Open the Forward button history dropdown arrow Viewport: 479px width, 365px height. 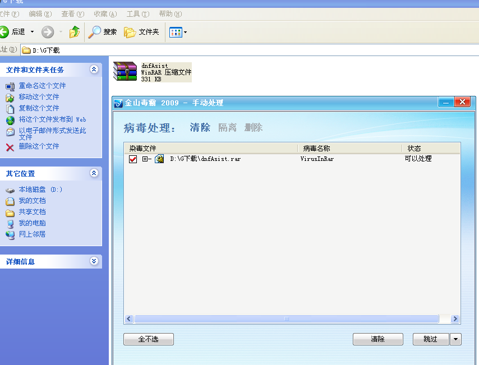coord(61,32)
